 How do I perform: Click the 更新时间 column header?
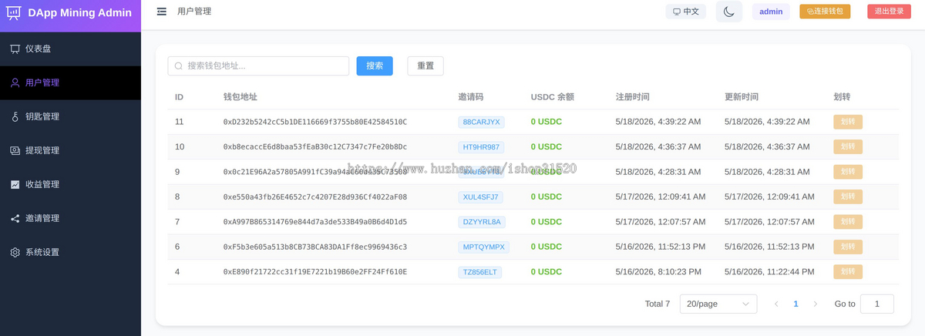(x=742, y=97)
